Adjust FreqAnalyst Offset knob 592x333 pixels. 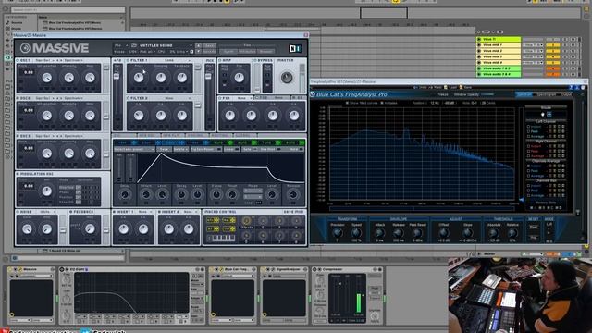(x=444, y=233)
